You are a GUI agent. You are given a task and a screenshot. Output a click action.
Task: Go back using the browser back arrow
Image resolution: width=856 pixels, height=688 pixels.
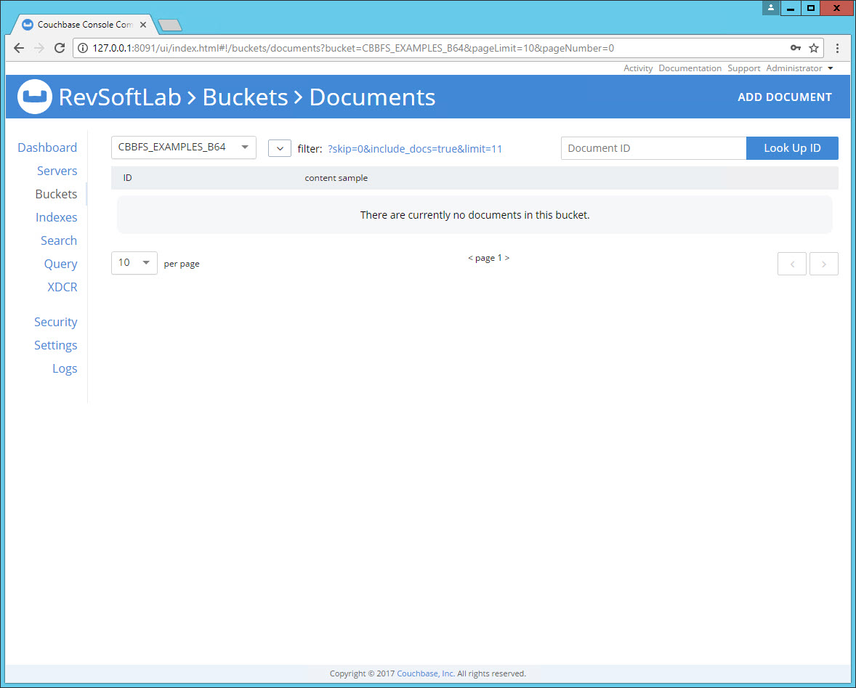[x=19, y=48]
